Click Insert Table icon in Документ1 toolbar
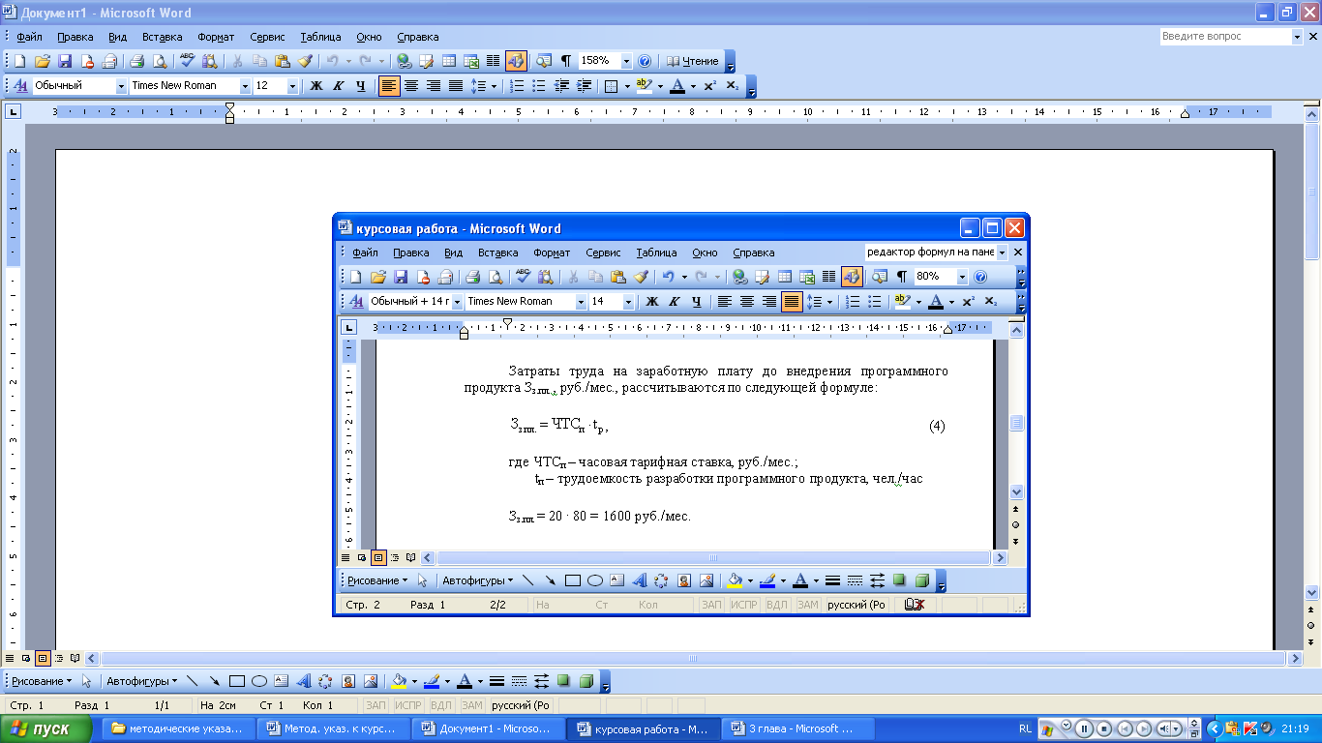This screenshot has height=743, width=1322. [449, 61]
